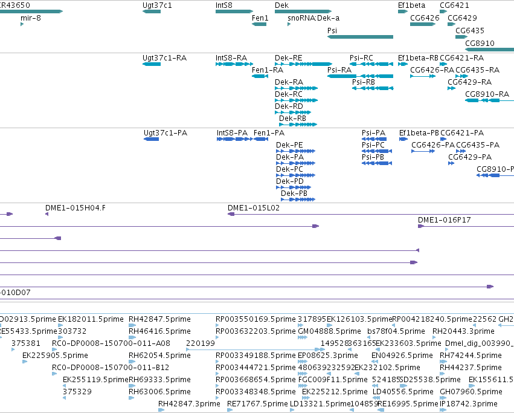Select EST EK225905.5prime
The image size is (514, 413).
(55, 356)
